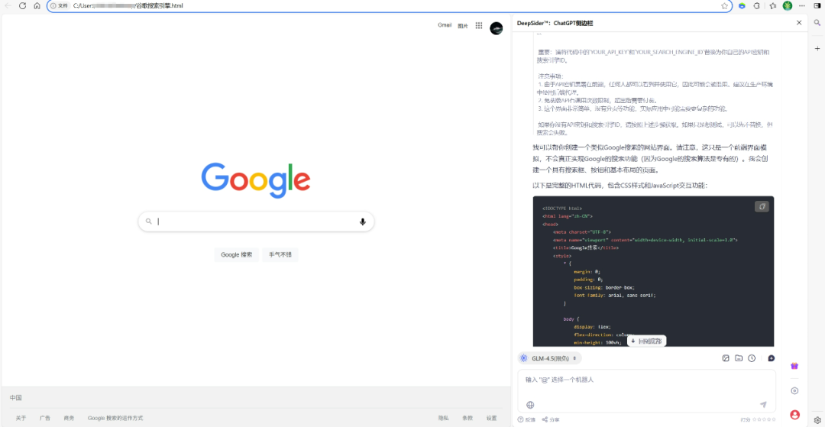The height and width of the screenshot is (427, 825).
Task: Toggle web access globe icon in chat input
Action: pos(530,405)
